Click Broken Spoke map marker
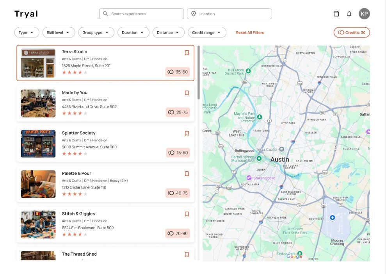This screenshot has height=274, width=386. click(249, 178)
